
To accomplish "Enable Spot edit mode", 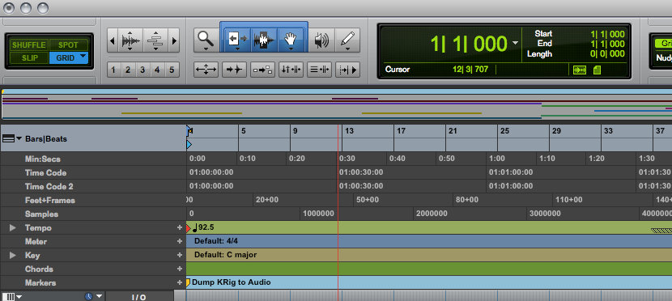I will (x=68, y=45).
